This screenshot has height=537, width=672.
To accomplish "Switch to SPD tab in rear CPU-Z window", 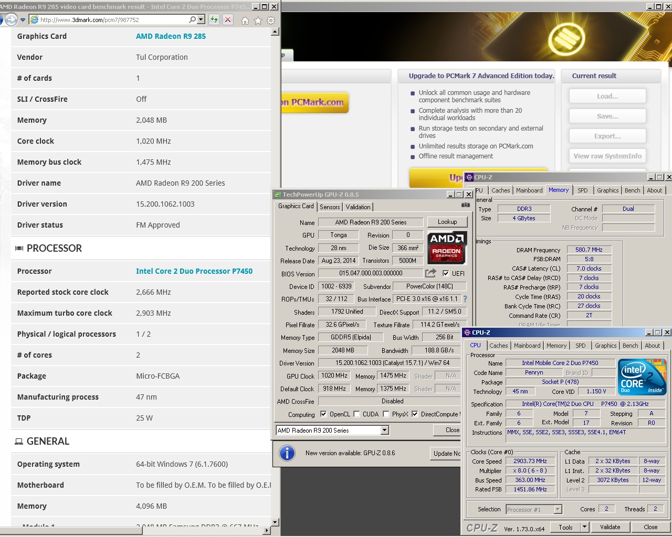I will (x=583, y=190).
